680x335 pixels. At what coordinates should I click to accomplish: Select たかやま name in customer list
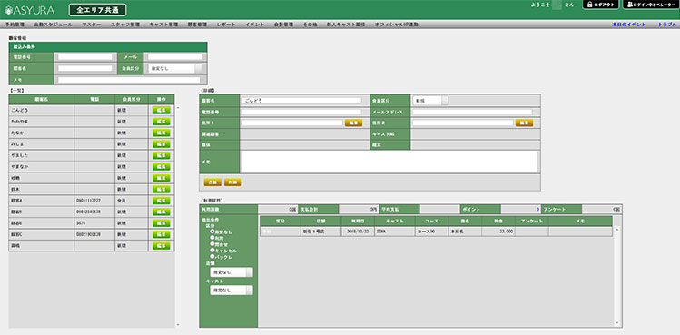pos(20,122)
